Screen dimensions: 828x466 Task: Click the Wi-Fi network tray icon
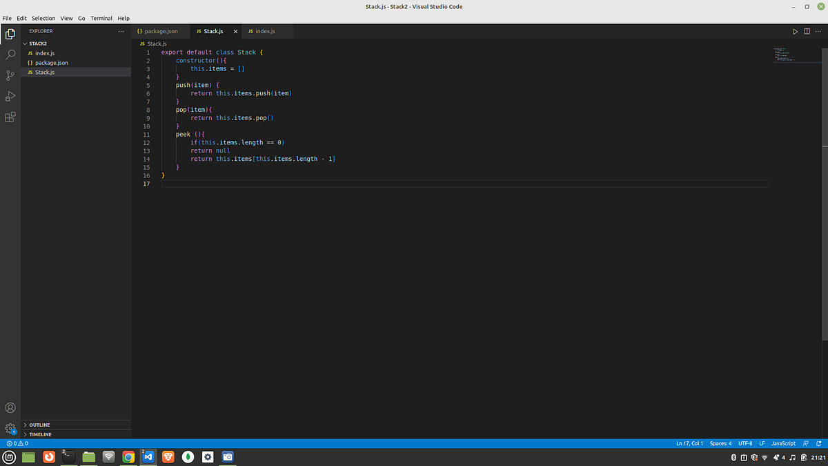pyautogui.click(x=765, y=457)
